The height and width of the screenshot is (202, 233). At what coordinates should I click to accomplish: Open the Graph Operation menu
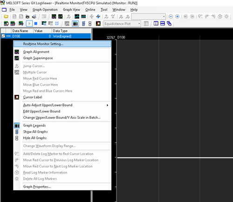tap(45, 10)
